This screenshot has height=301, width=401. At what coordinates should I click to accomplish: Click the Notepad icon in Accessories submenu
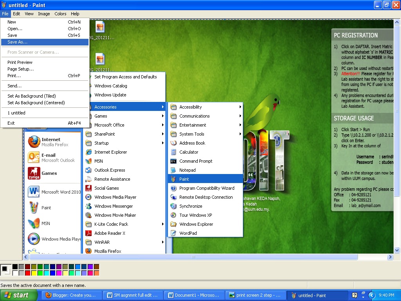(173, 170)
